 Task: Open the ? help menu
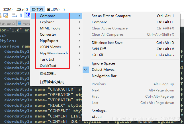coord(64,9)
